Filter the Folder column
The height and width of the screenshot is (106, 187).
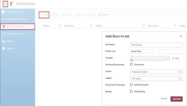coord(143,26)
